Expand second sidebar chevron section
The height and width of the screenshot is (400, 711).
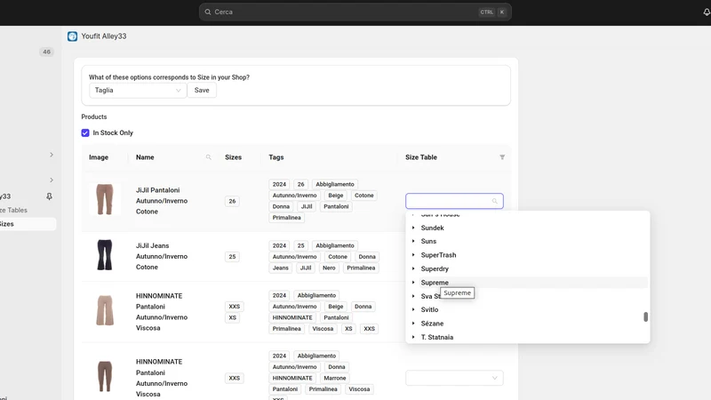coord(52,180)
